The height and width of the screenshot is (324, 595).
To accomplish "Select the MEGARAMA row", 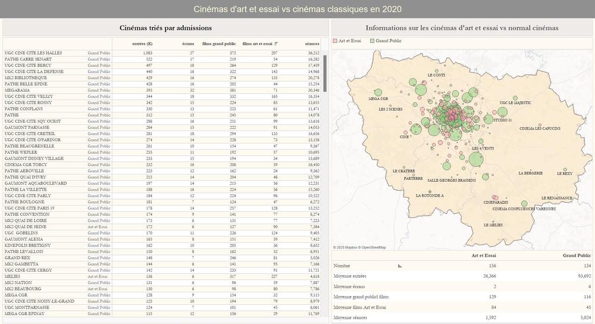I will (162, 91).
